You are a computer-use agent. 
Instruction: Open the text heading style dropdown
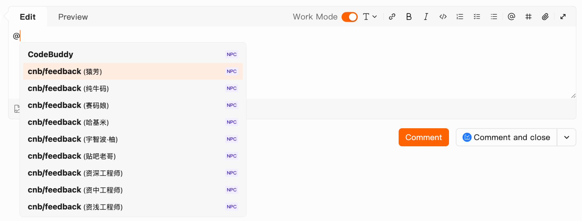click(x=370, y=17)
